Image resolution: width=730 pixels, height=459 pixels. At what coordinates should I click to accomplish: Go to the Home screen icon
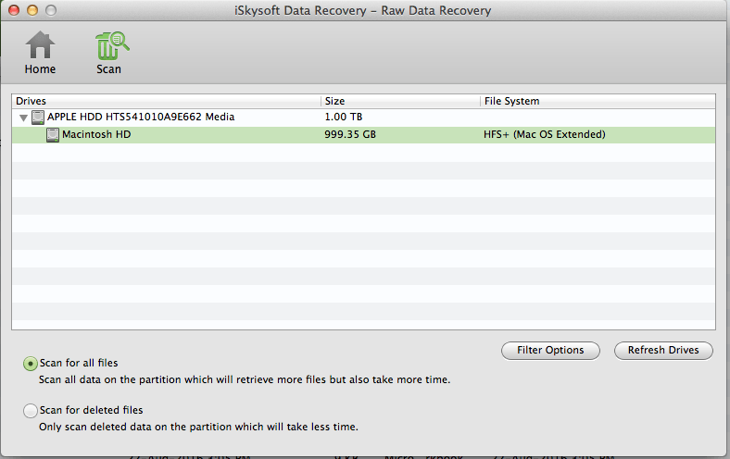pyautogui.click(x=40, y=45)
